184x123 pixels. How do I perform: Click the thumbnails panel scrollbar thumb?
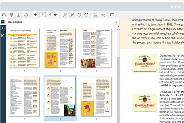pos(118,90)
